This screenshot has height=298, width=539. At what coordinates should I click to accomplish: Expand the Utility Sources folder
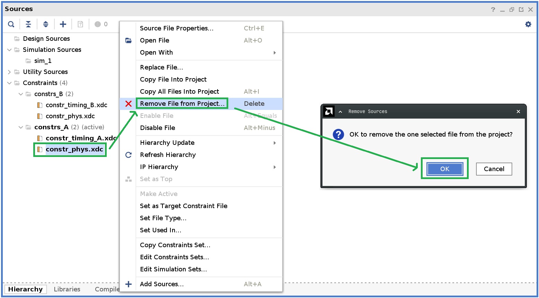click(9, 72)
